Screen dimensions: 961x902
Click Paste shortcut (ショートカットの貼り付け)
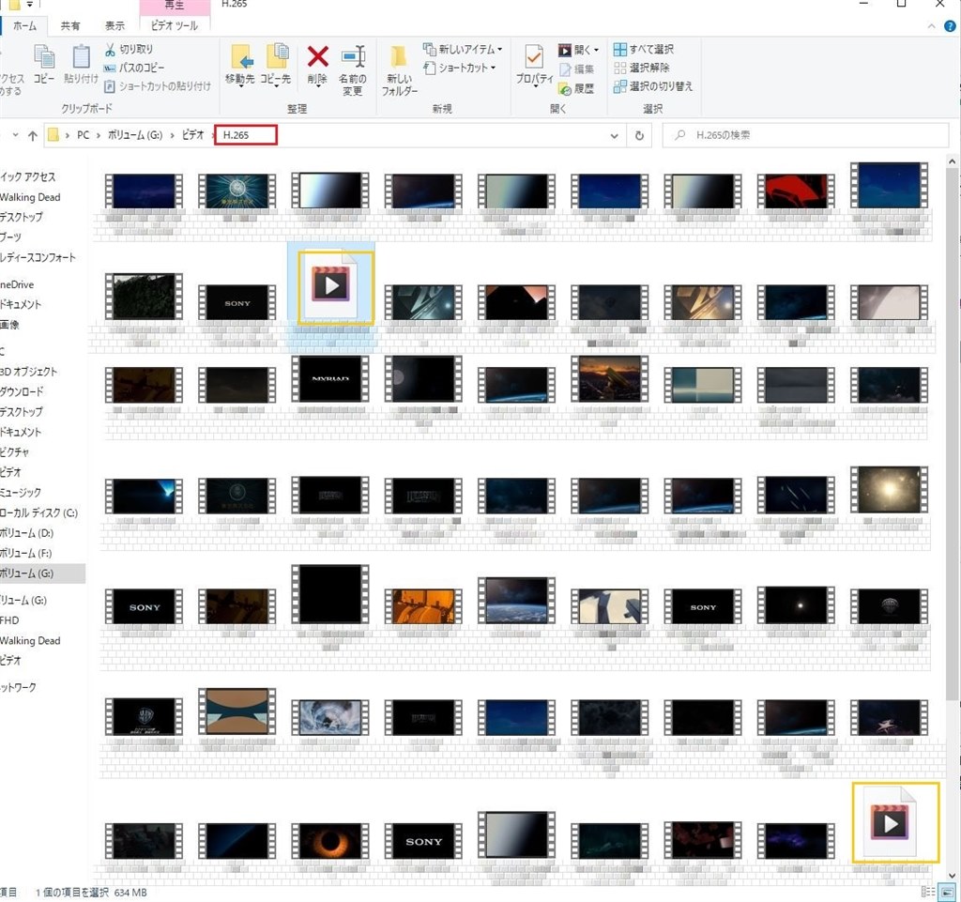[x=158, y=86]
